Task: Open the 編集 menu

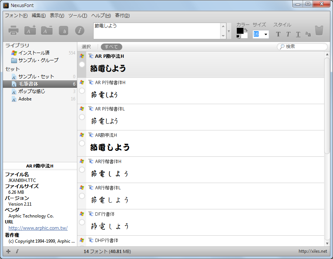Action: click(x=38, y=16)
